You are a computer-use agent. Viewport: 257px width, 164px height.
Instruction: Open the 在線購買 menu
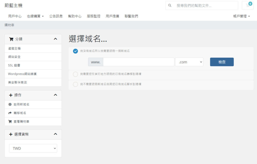(35, 16)
